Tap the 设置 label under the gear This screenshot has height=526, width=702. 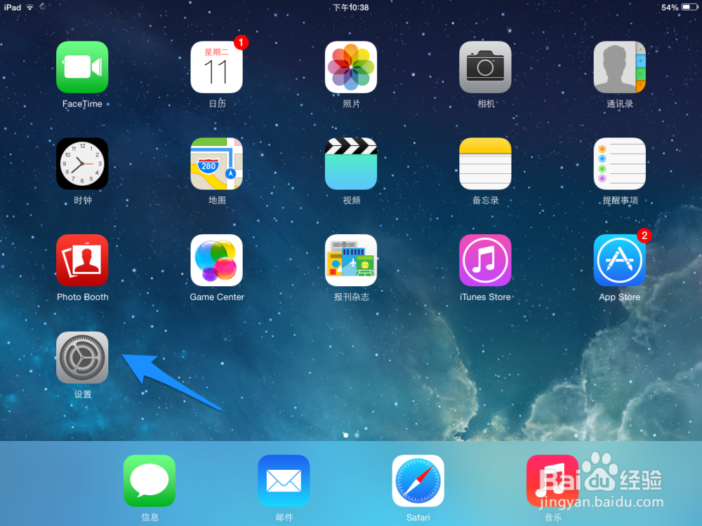82,394
